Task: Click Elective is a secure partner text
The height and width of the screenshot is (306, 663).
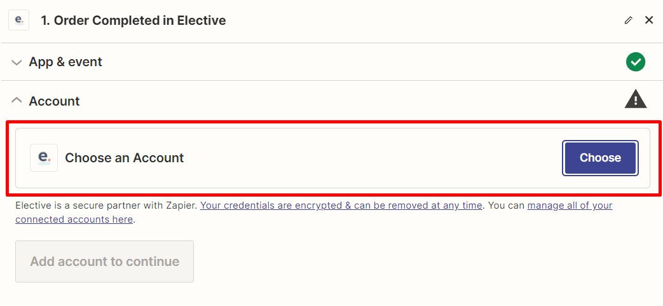Action: tap(106, 205)
